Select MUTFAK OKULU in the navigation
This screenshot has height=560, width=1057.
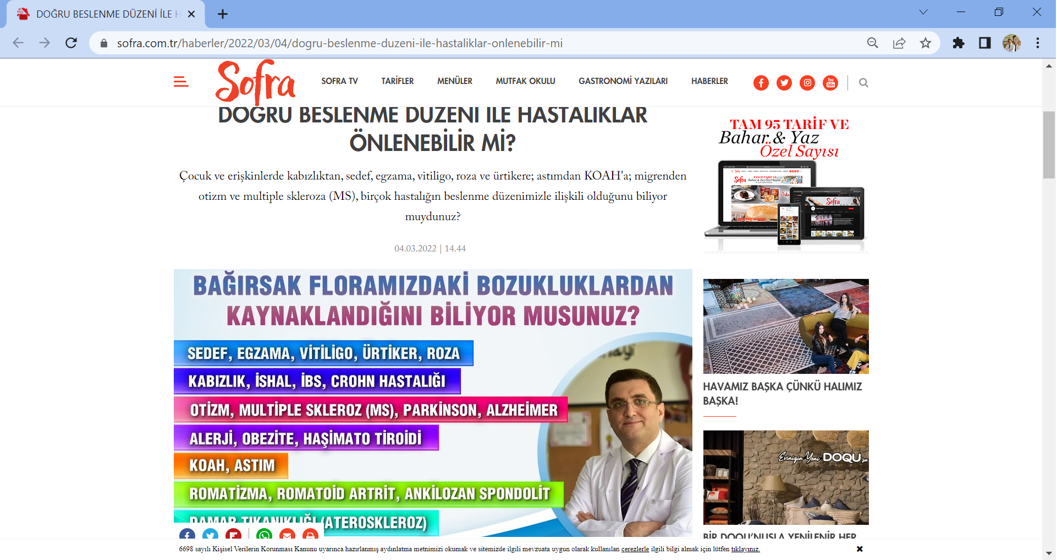525,81
